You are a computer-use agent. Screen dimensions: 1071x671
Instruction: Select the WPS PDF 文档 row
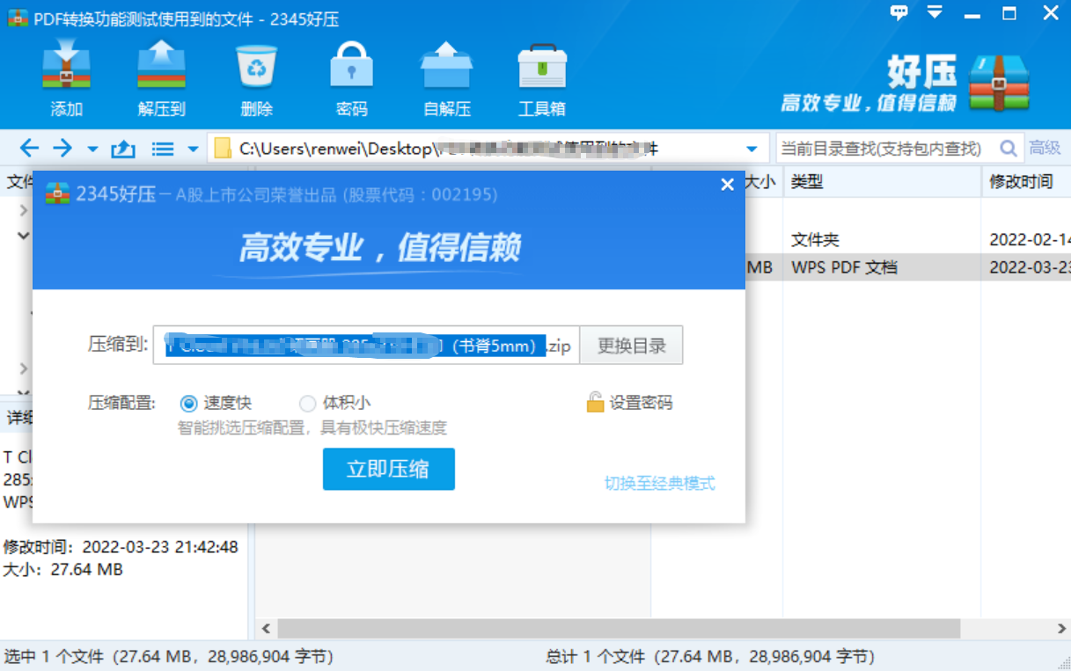844,267
